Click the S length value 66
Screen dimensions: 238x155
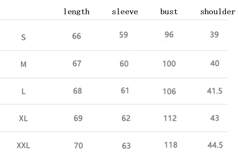[x=77, y=36]
